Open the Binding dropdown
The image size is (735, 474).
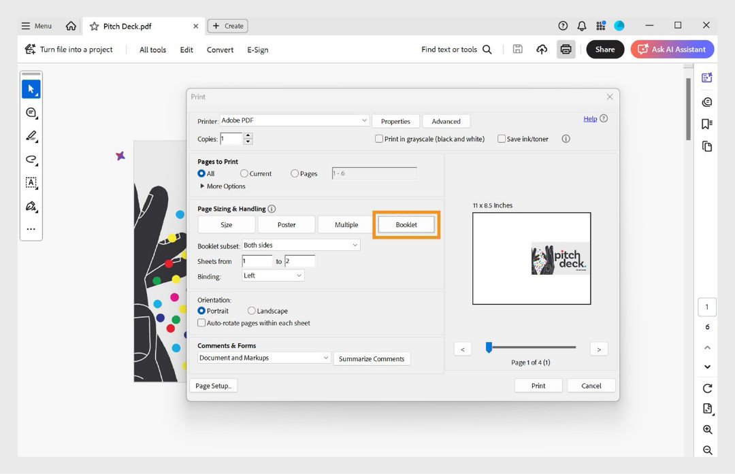272,275
